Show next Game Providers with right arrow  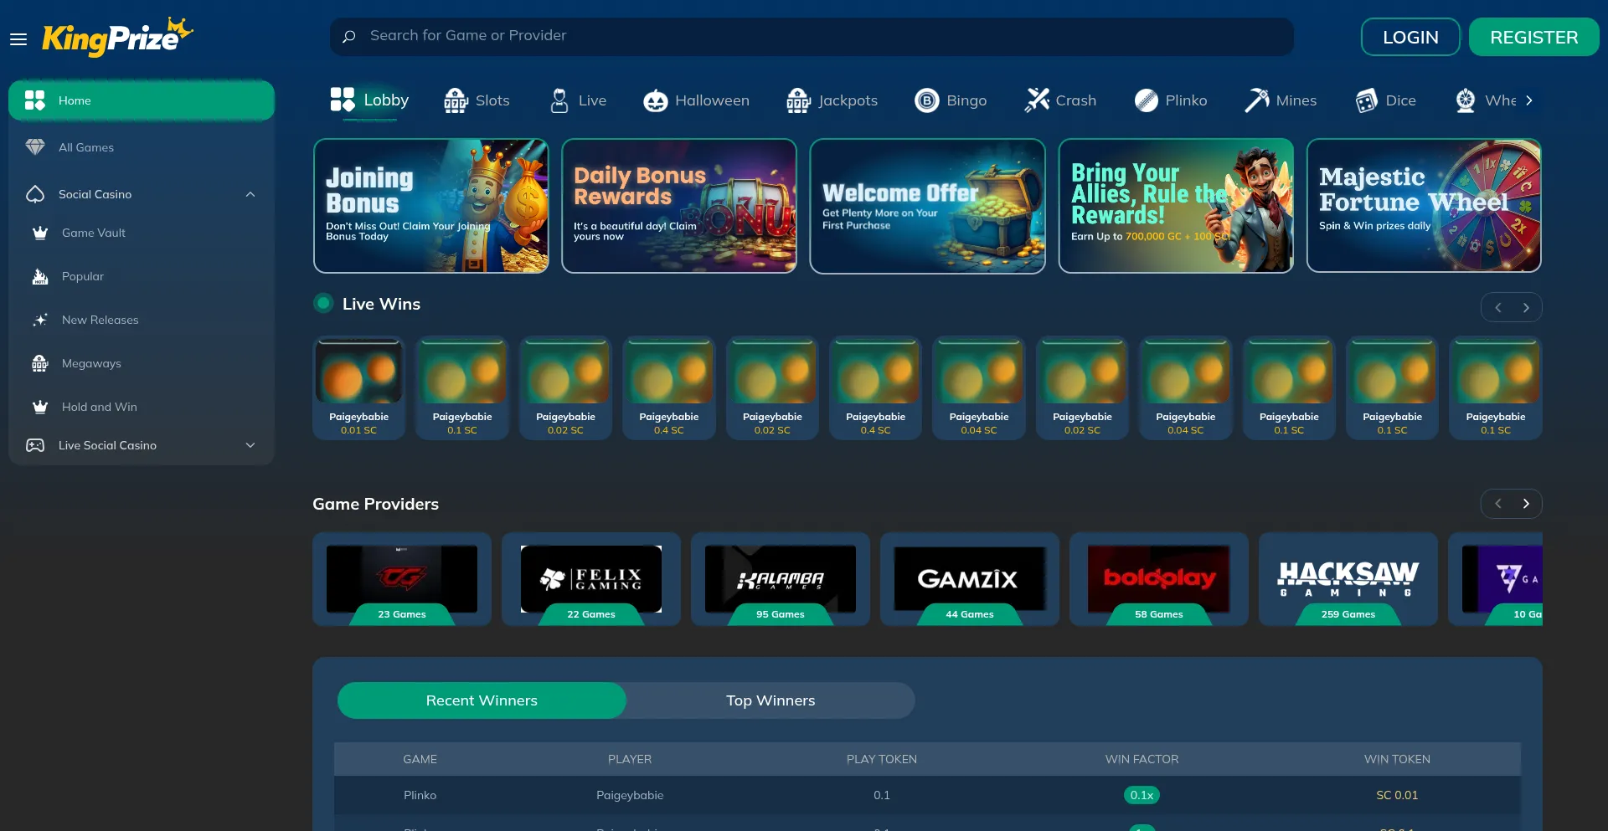click(1526, 504)
